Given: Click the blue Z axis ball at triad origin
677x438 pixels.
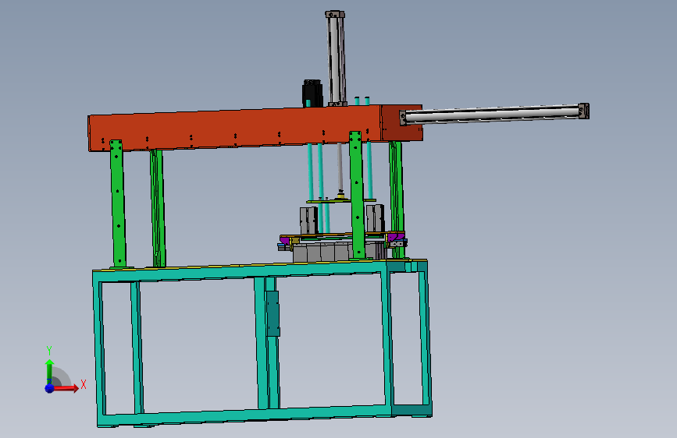Looking at the screenshot, I should (49, 388).
